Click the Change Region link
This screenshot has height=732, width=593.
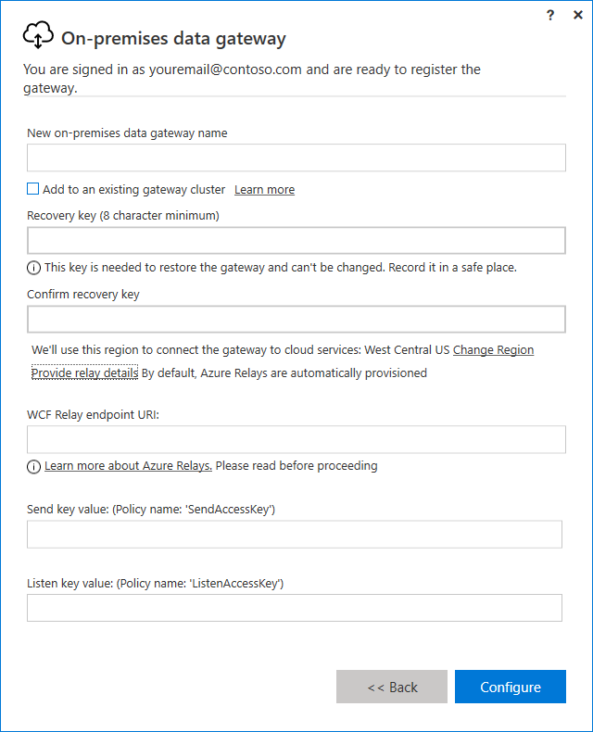(x=493, y=350)
